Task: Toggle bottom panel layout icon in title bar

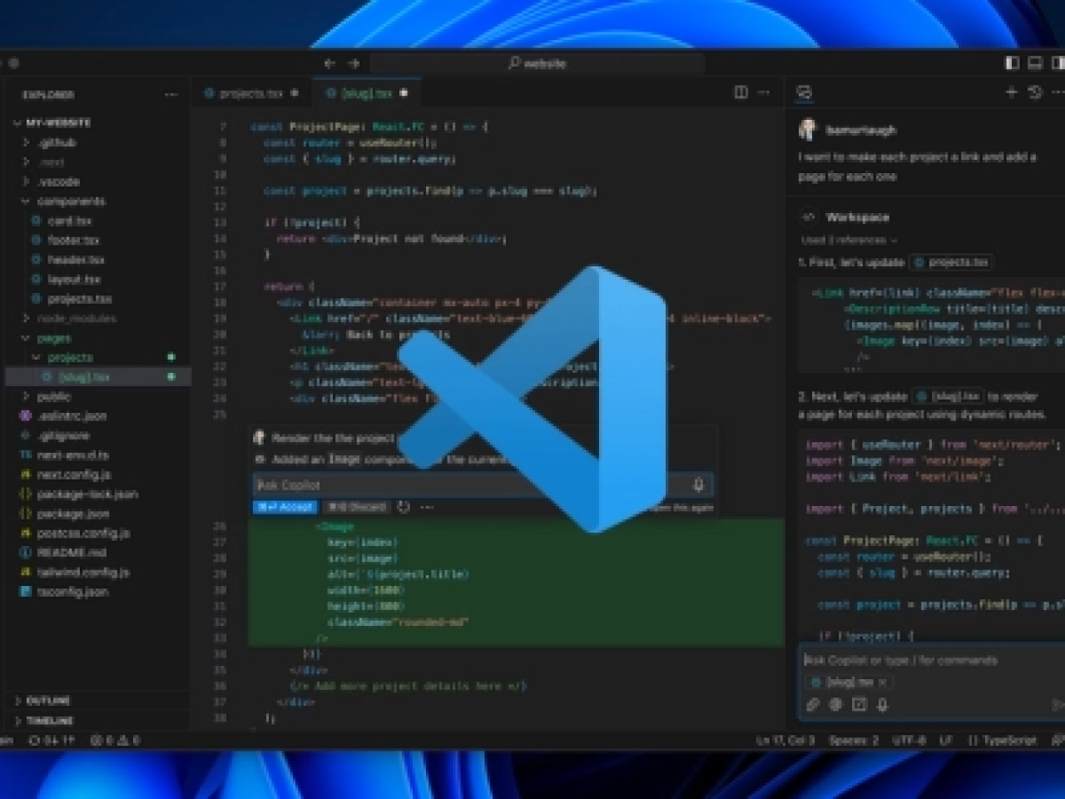Action: click(1035, 62)
